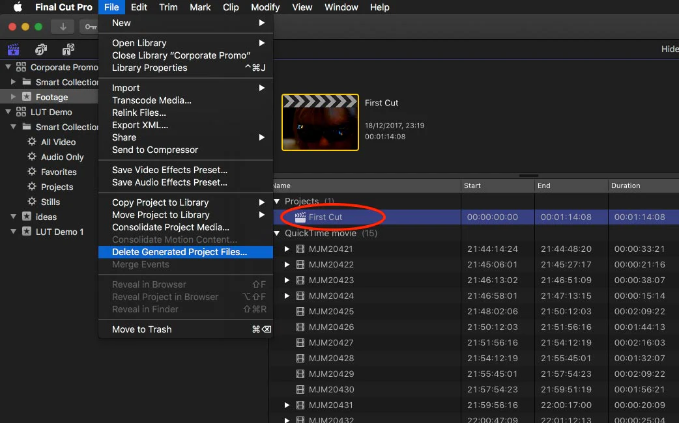
Task: Expand the MJM20421 clip row
Action: pos(287,249)
